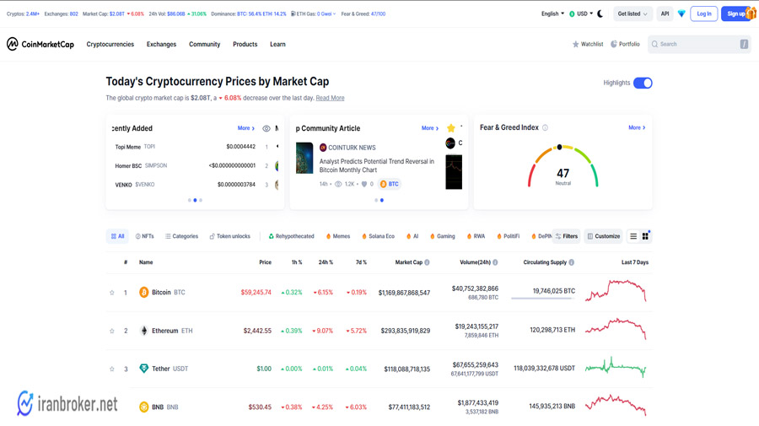Viewport: 759px width, 426px height.
Task: Click yellow star icon beside Community Article
Action: (450, 128)
